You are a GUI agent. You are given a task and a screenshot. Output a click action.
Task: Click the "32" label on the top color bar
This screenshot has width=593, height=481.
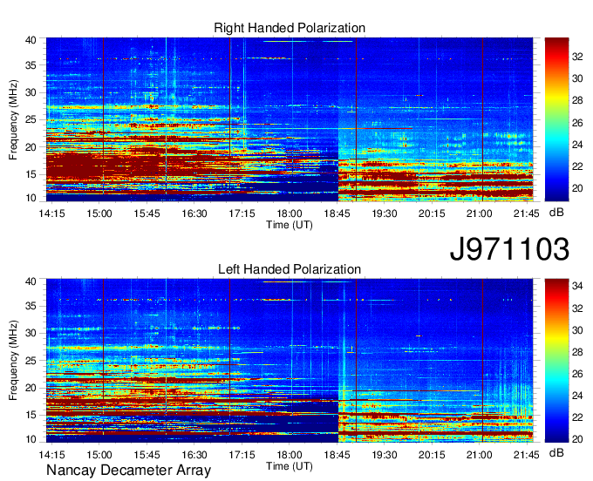(577, 57)
